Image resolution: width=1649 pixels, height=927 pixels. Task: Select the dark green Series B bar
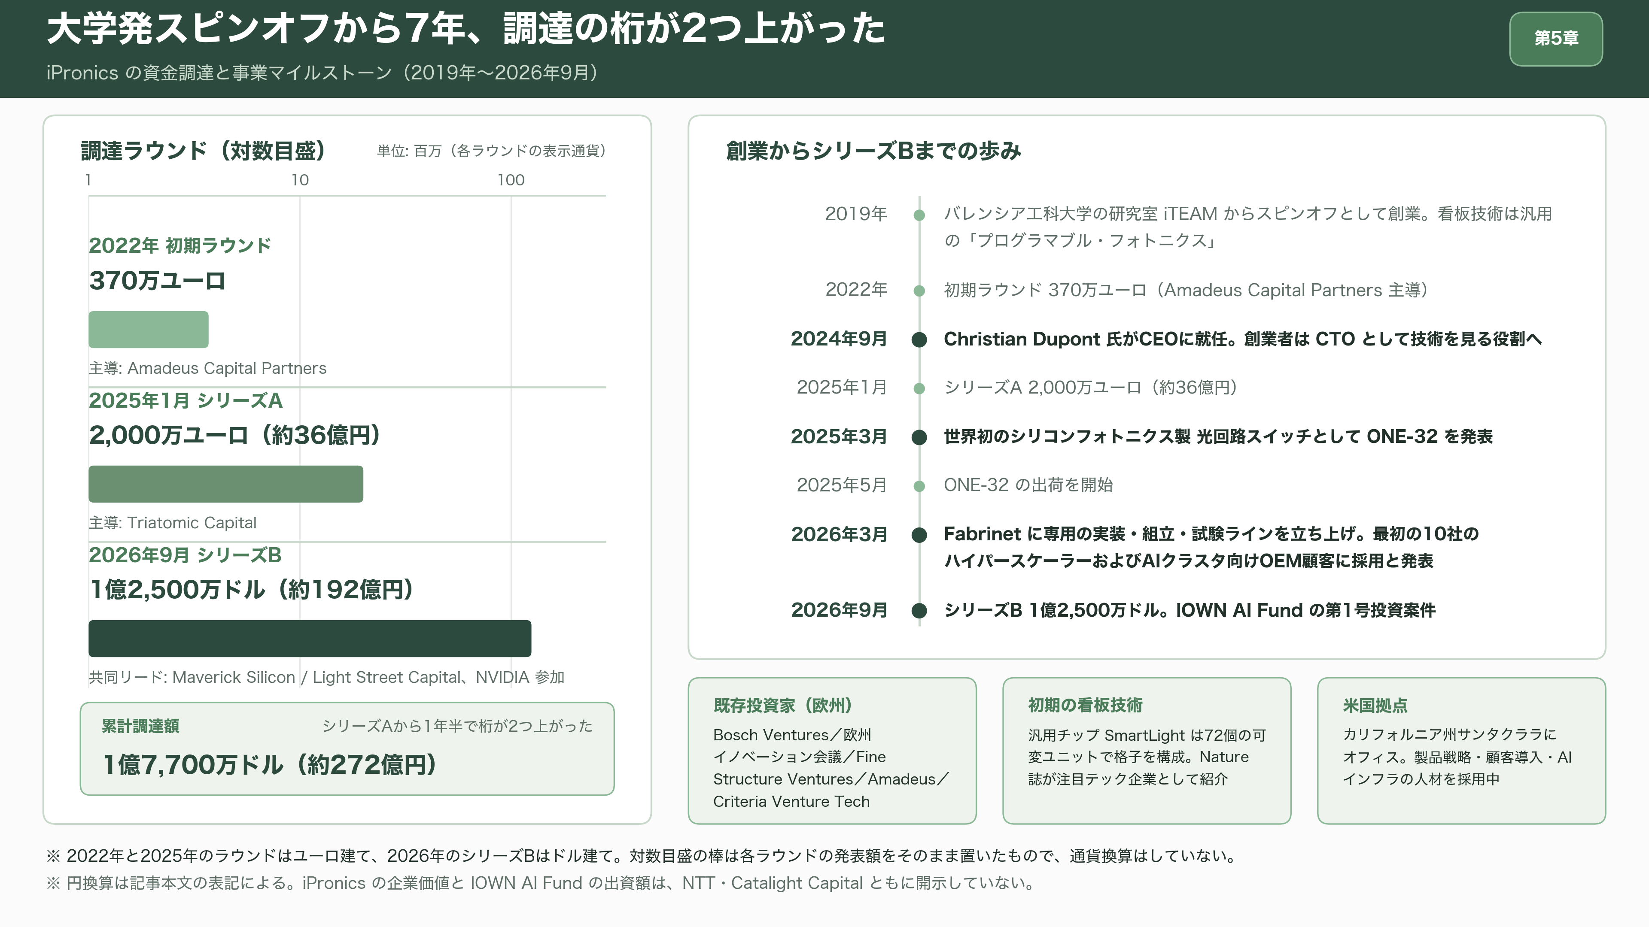tap(310, 639)
